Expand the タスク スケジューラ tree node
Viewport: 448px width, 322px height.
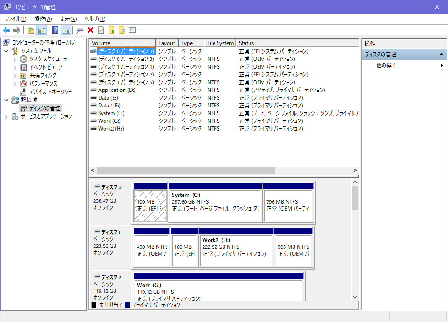pyautogui.click(x=15, y=59)
